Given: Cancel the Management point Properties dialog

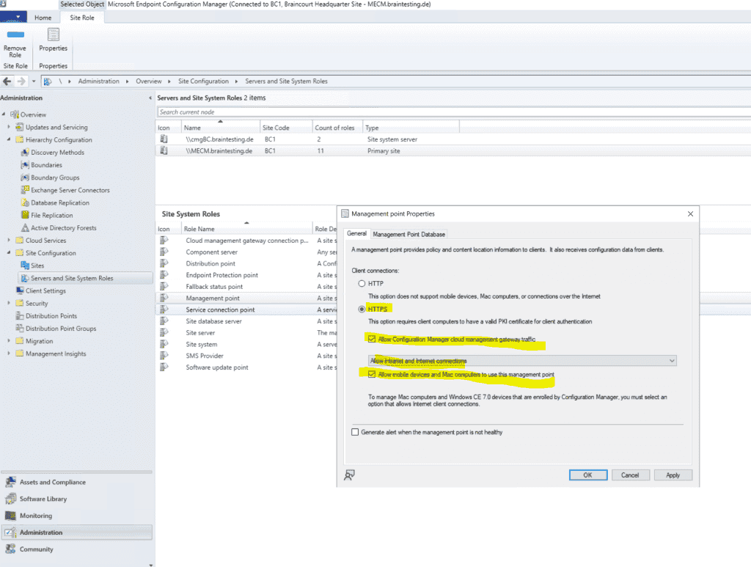Looking at the screenshot, I should (x=630, y=475).
